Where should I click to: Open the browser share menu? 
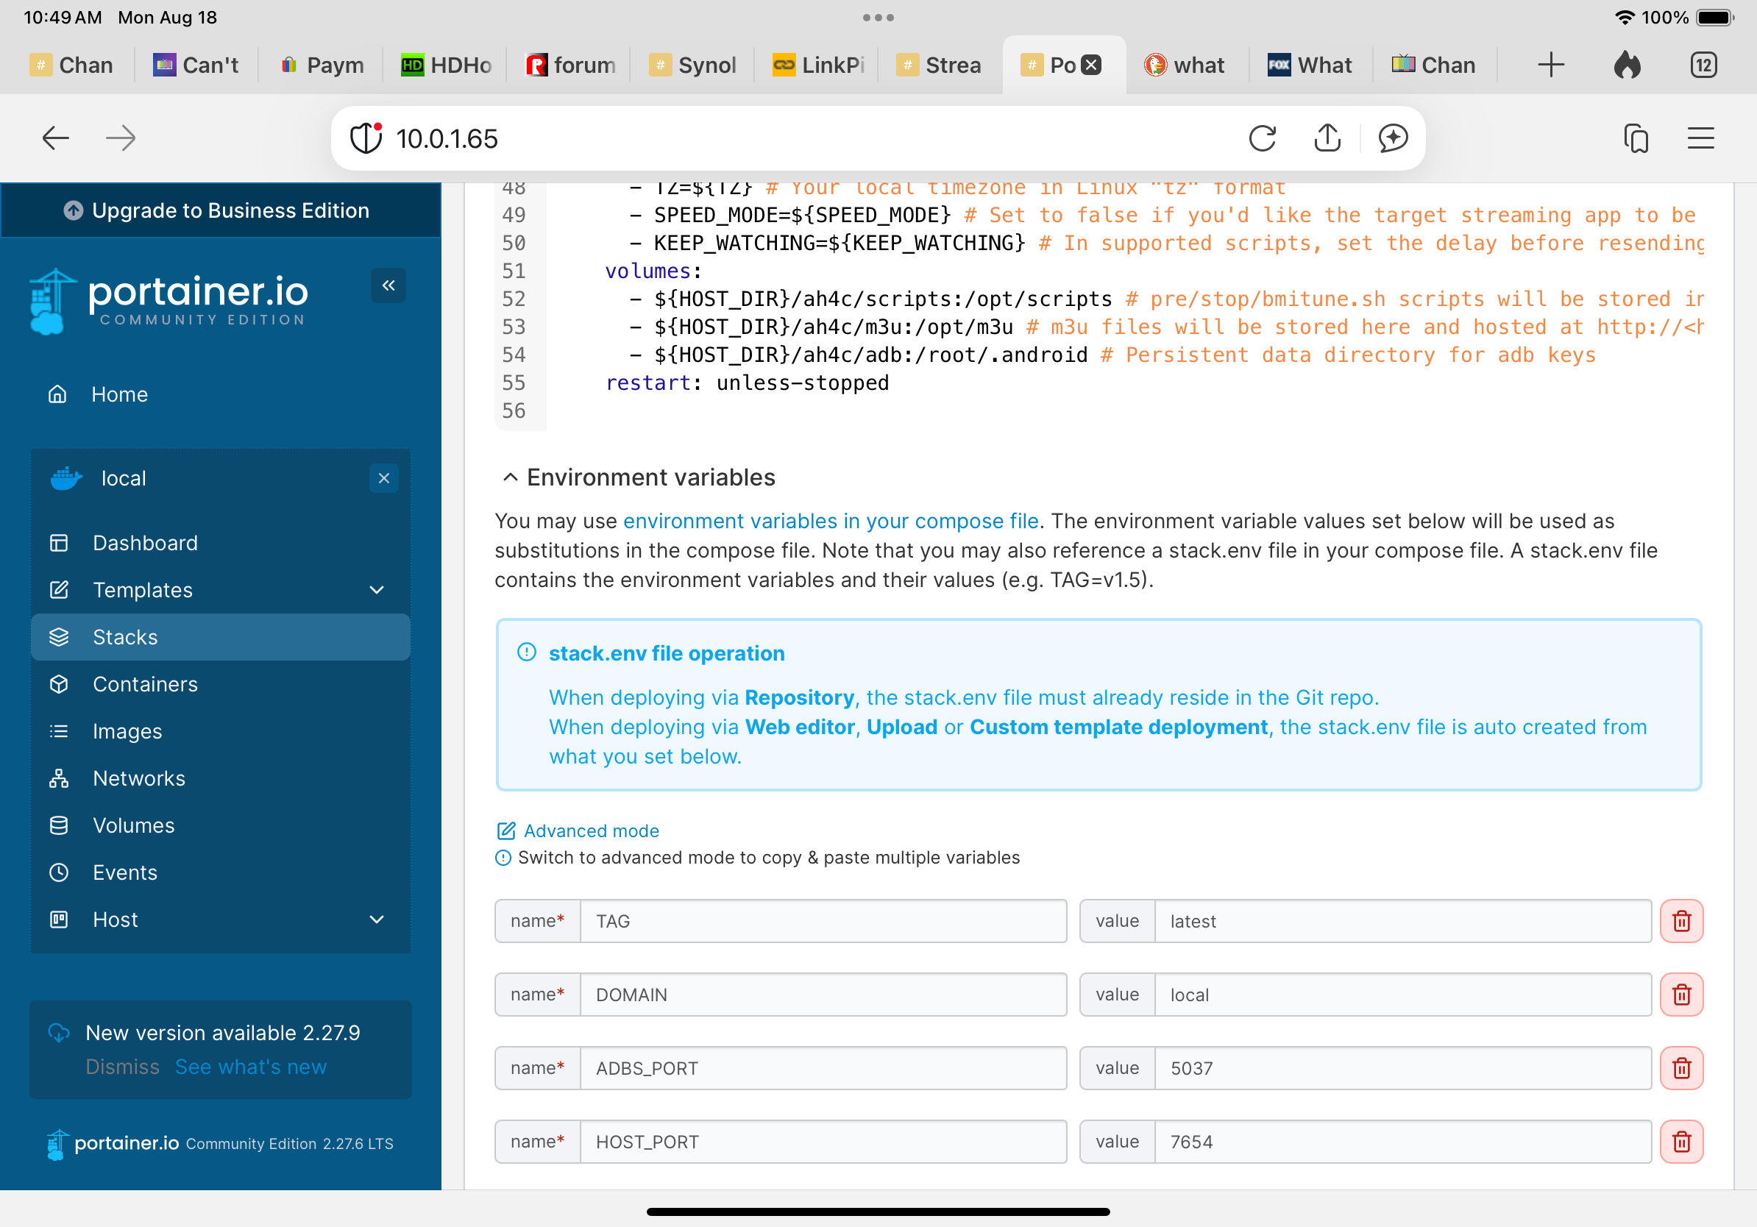coord(1327,138)
